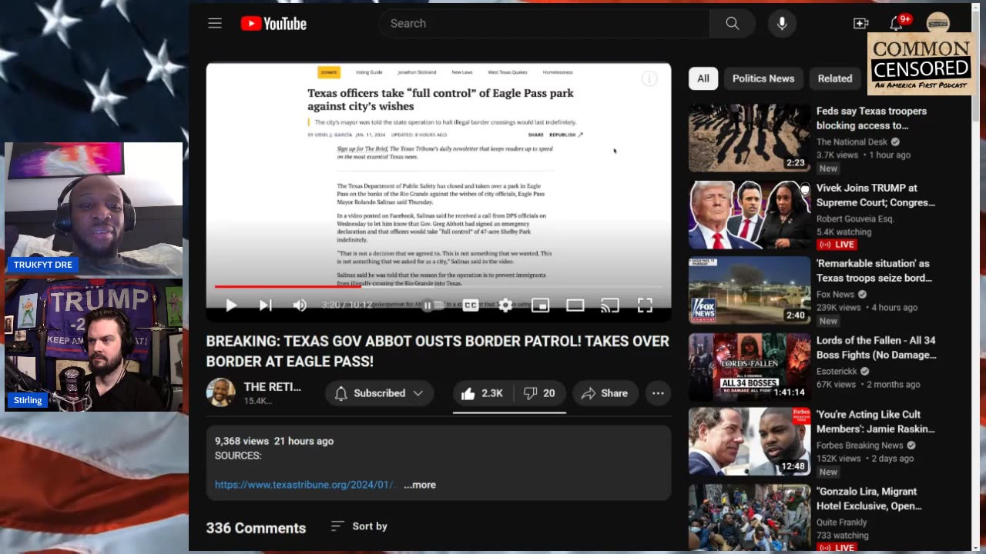The image size is (986, 554).
Task: Open Jamie Raskin Forbes video thumbnail
Action: pyautogui.click(x=750, y=442)
